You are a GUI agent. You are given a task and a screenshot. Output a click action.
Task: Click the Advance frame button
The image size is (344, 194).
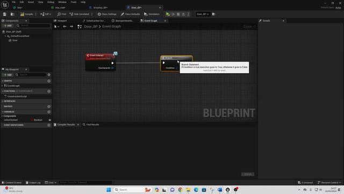[x=173, y=14]
